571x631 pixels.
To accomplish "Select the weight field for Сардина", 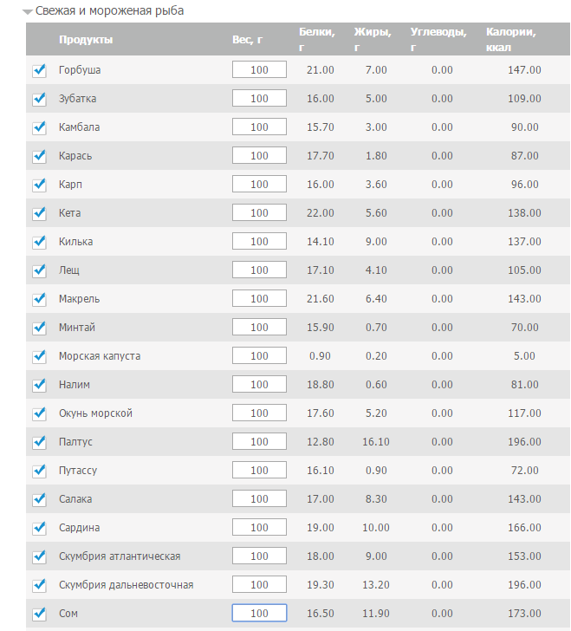I will [259, 528].
